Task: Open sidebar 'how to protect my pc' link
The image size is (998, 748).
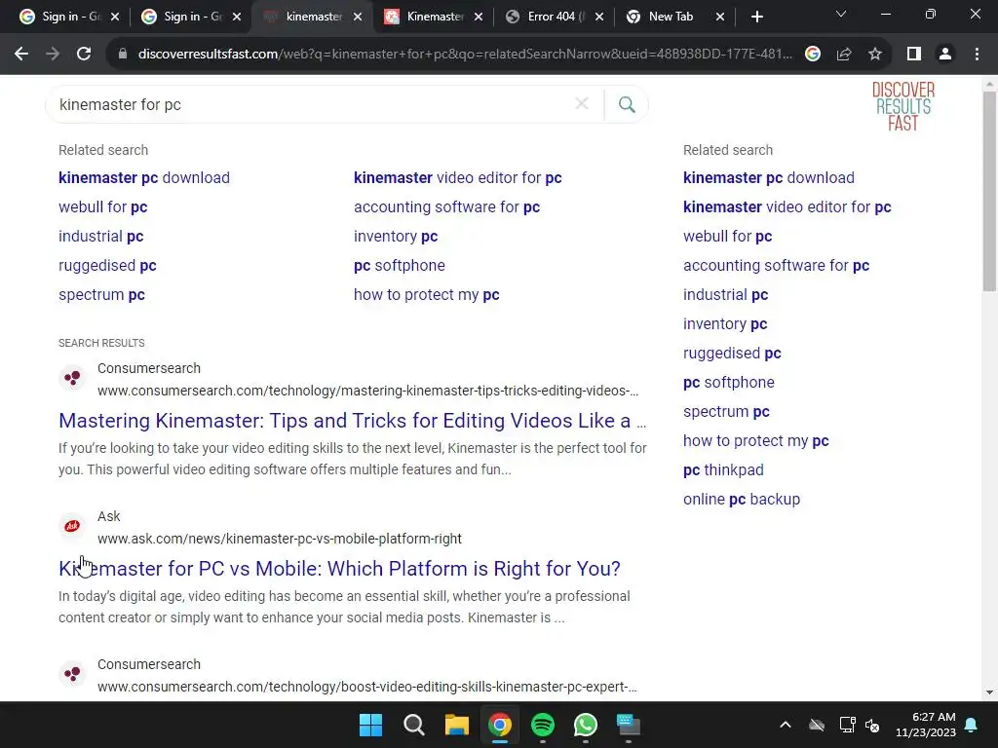Action: point(756,441)
